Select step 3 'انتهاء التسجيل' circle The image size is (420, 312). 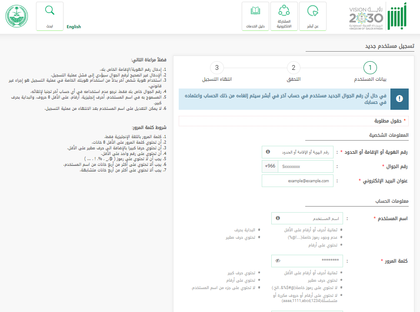(x=217, y=68)
